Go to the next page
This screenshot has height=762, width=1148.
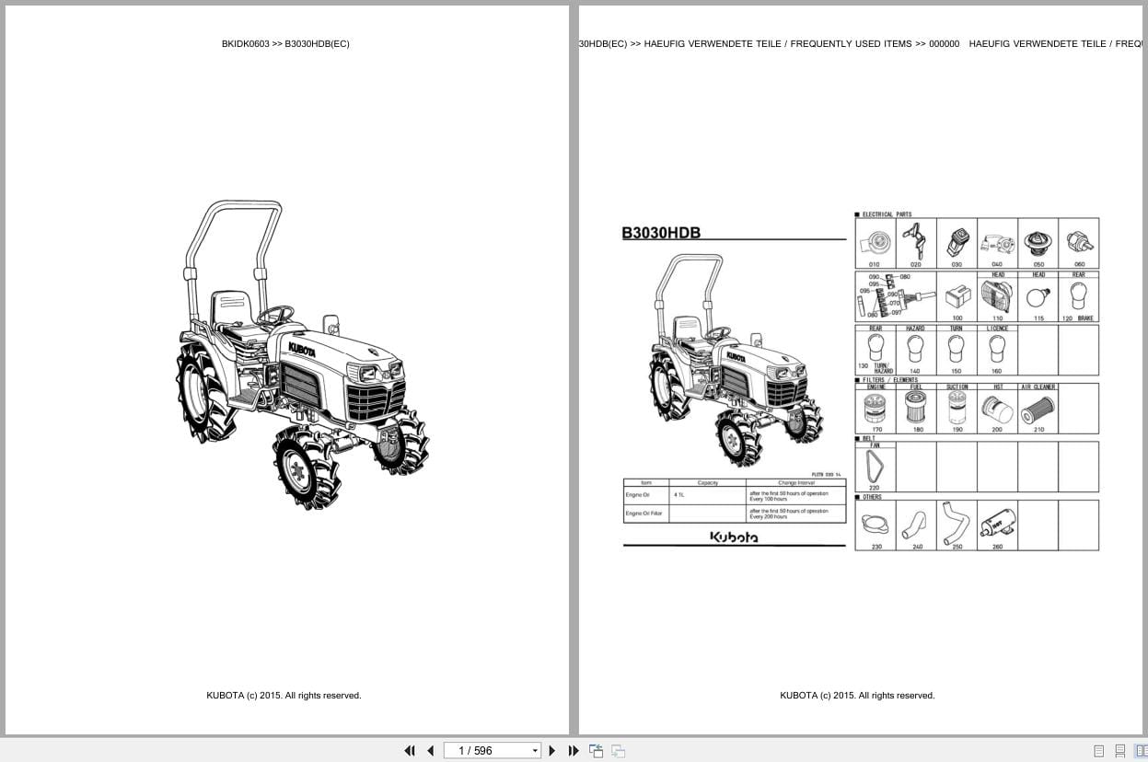pyautogui.click(x=552, y=751)
